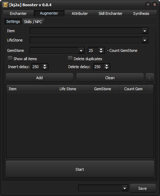Open the Skills / NPC sub-tab
This screenshot has width=160, height=196.
click(x=33, y=22)
